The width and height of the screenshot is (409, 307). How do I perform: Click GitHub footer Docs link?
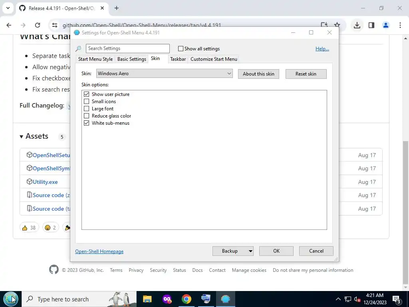click(x=197, y=270)
